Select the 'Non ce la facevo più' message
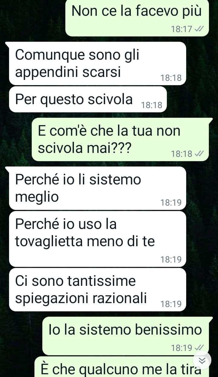The image size is (218, 377). [137, 18]
